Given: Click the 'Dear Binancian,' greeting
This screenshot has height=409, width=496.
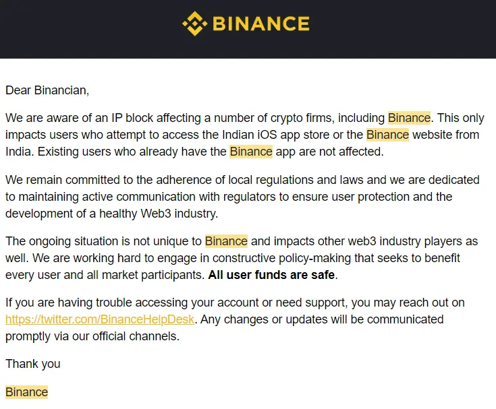Looking at the screenshot, I should pos(47,90).
